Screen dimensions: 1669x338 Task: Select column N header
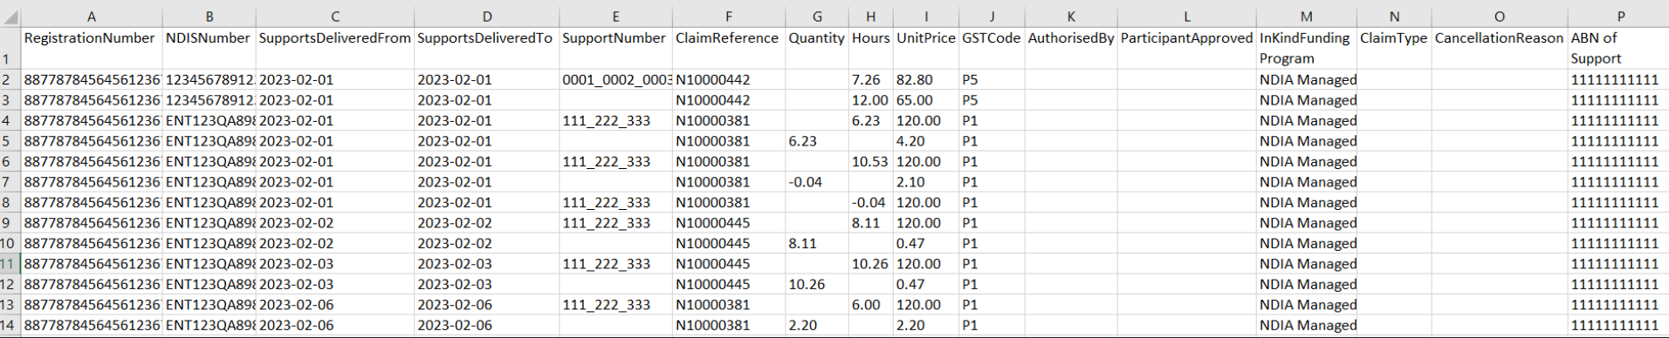coord(1394,17)
